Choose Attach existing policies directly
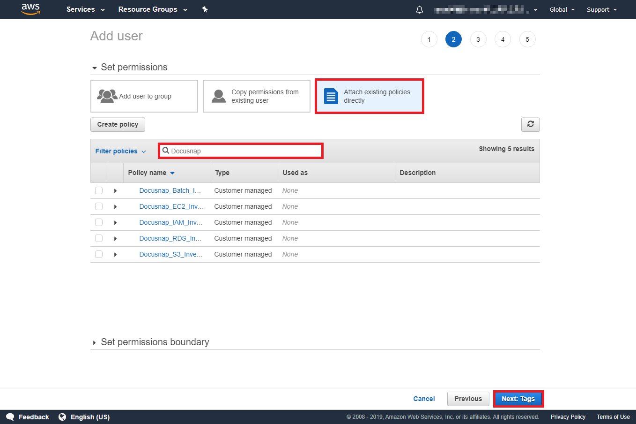The height and width of the screenshot is (424, 636). click(370, 96)
